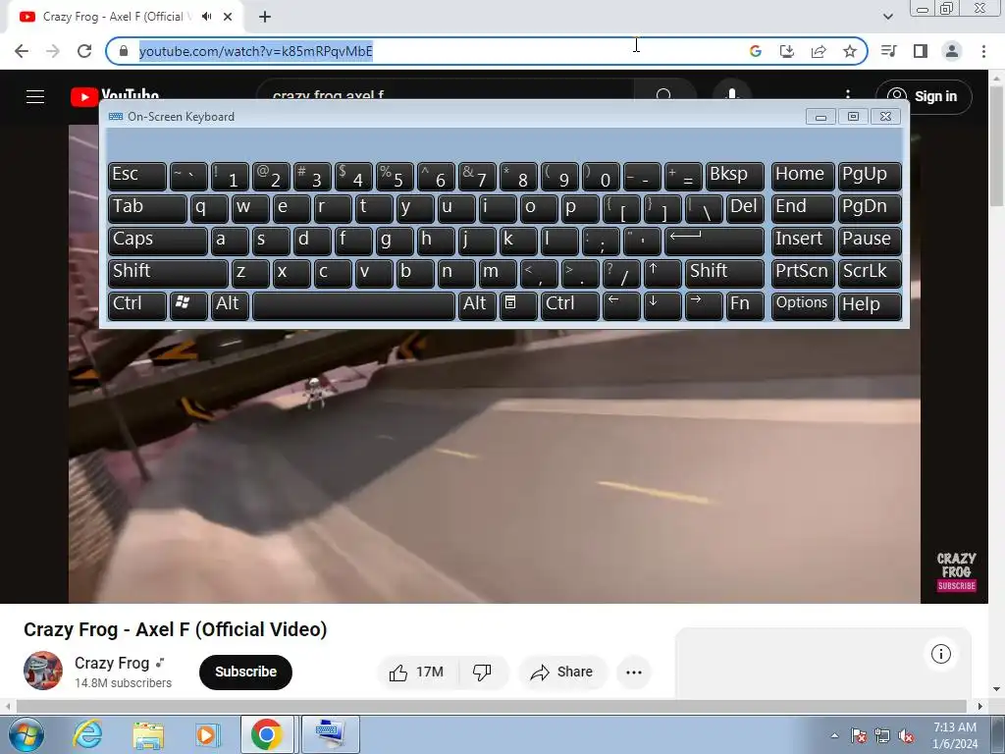Dislike the video thumbs-down

[482, 672]
